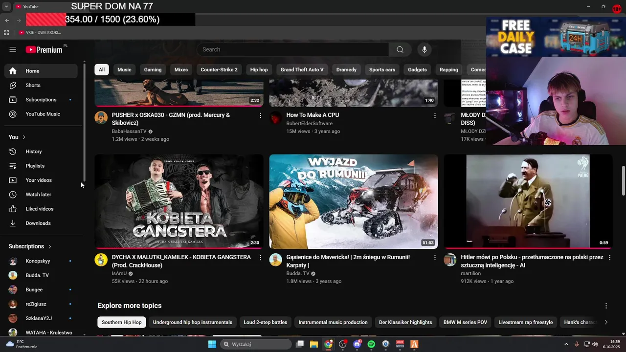This screenshot has width=626, height=352.
Task: Show hidden system tray icons
Action: [566, 344]
